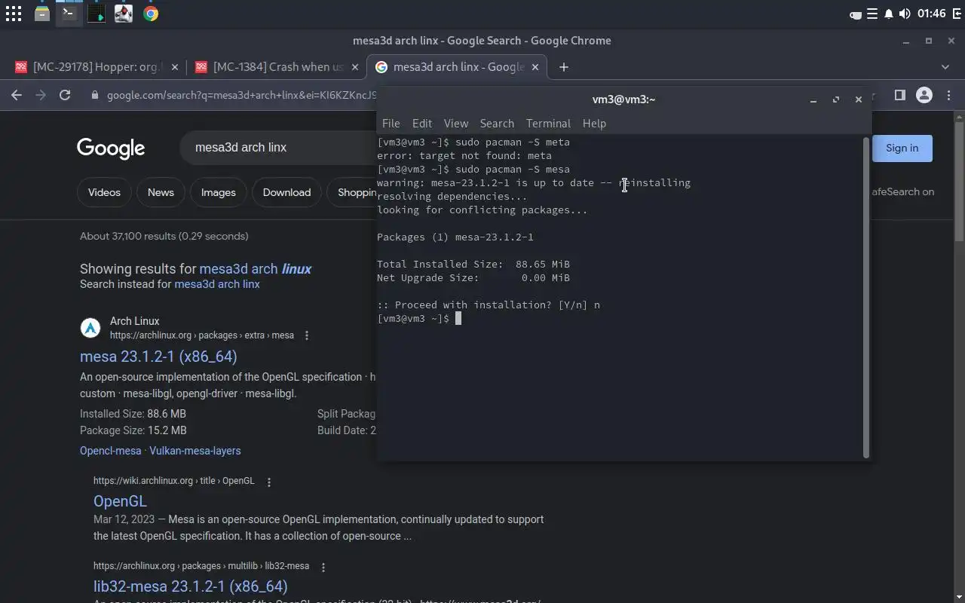Launch Google Chrome from top panel
This screenshot has width=965, height=603.
click(151, 14)
